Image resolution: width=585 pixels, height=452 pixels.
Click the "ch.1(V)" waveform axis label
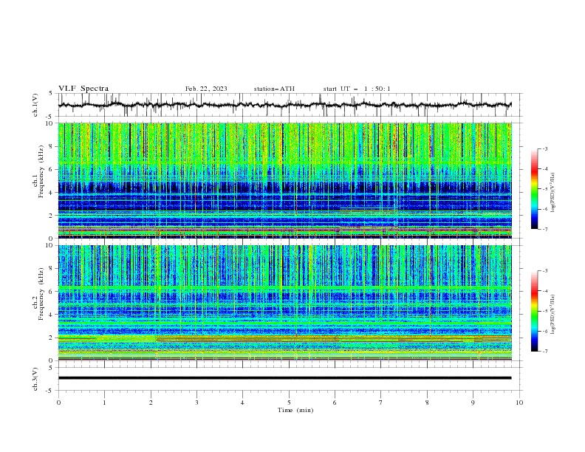pos(35,105)
